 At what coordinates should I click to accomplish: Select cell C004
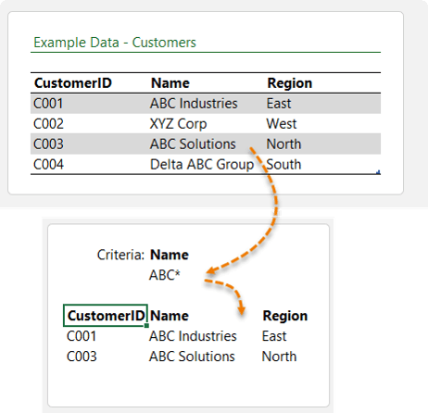click(48, 164)
